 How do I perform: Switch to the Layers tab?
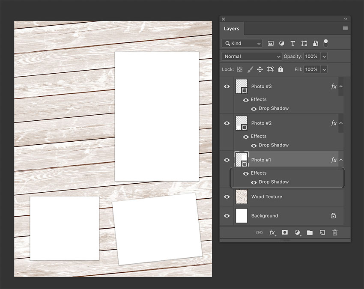[x=231, y=28]
